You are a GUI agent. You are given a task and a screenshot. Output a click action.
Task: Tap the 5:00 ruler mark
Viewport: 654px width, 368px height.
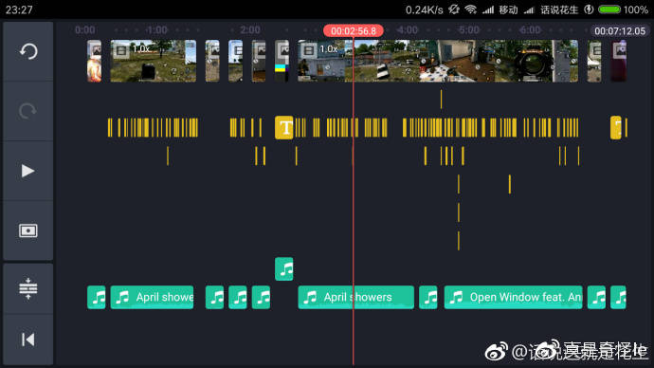(x=469, y=30)
